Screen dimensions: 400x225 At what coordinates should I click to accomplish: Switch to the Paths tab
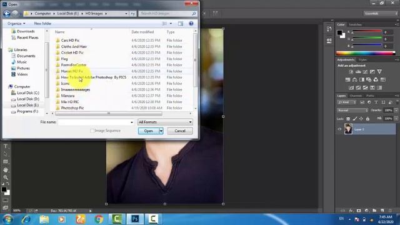pyautogui.click(x=370, y=96)
